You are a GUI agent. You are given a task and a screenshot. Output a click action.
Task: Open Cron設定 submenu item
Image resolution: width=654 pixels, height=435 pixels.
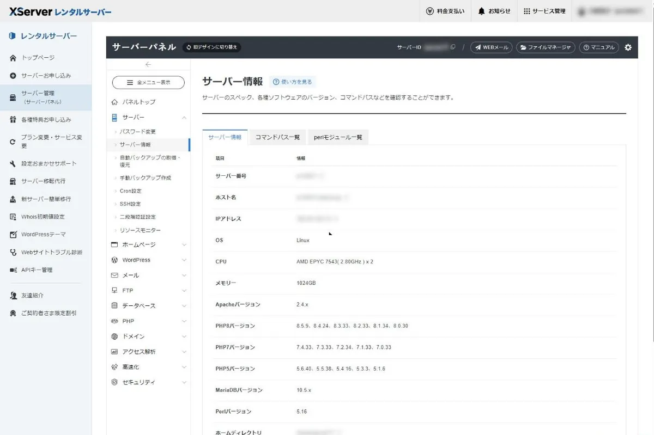pyautogui.click(x=130, y=191)
